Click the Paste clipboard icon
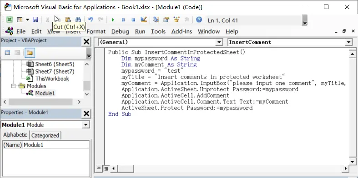The width and height of the screenshot is (358, 178). click(x=68, y=20)
